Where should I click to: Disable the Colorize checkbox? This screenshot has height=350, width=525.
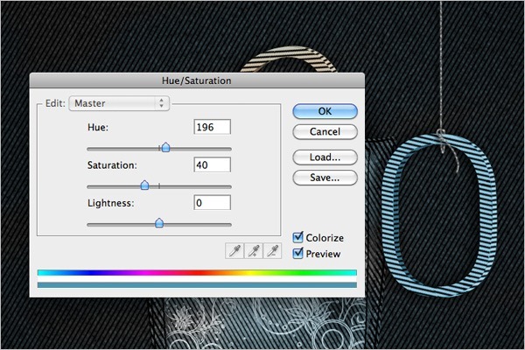[x=297, y=237]
